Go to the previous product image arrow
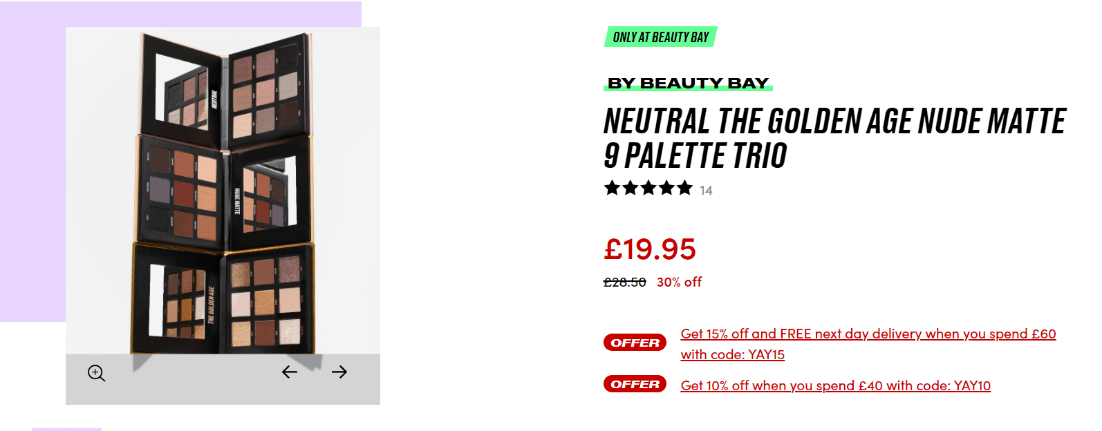The height and width of the screenshot is (431, 1102). pyautogui.click(x=290, y=372)
